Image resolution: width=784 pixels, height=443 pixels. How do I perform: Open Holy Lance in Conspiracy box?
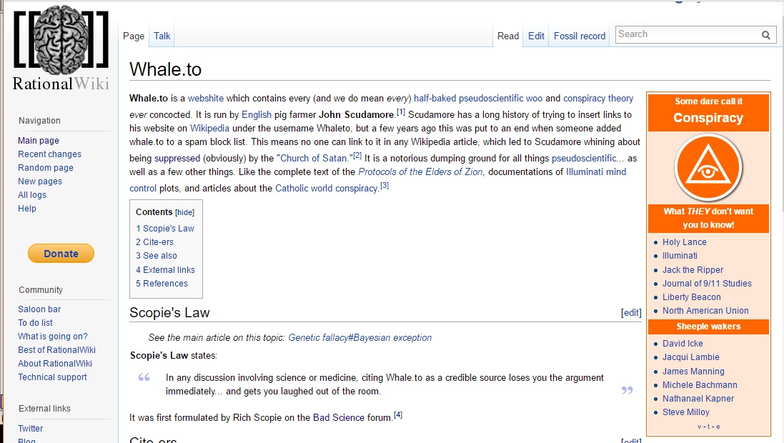[x=685, y=242]
